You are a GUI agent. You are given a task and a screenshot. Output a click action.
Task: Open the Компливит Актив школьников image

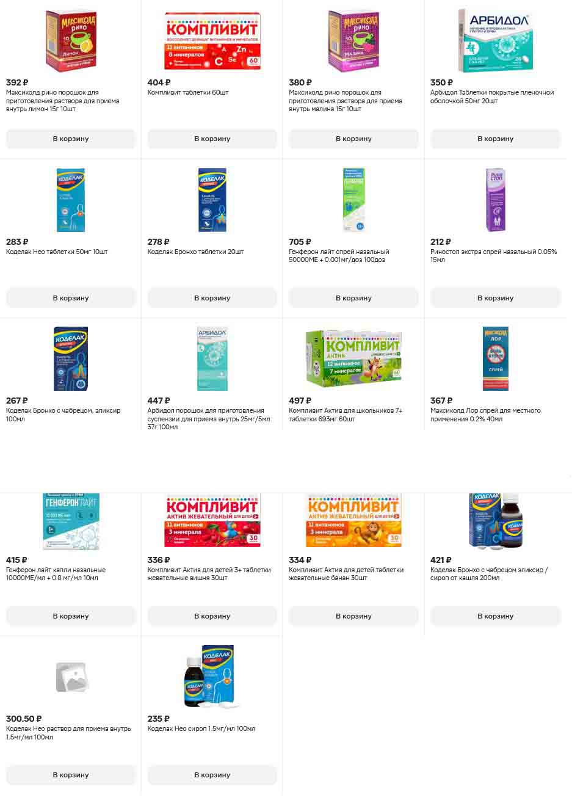(x=353, y=359)
